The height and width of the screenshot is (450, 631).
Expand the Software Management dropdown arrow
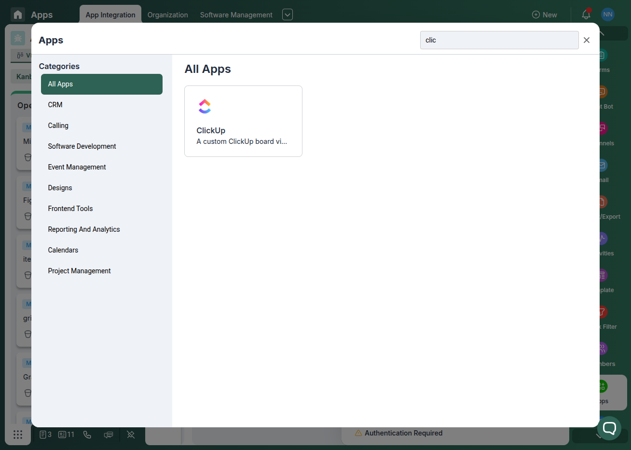click(287, 14)
